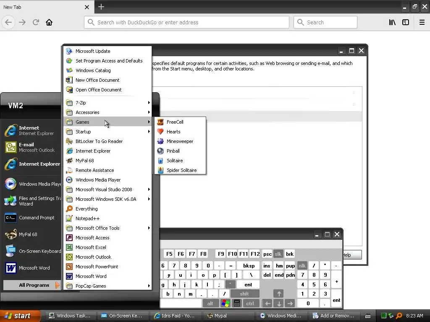Viewport: 430px width, 322px height.
Task: Click the browser Home icon
Action: pos(49,22)
